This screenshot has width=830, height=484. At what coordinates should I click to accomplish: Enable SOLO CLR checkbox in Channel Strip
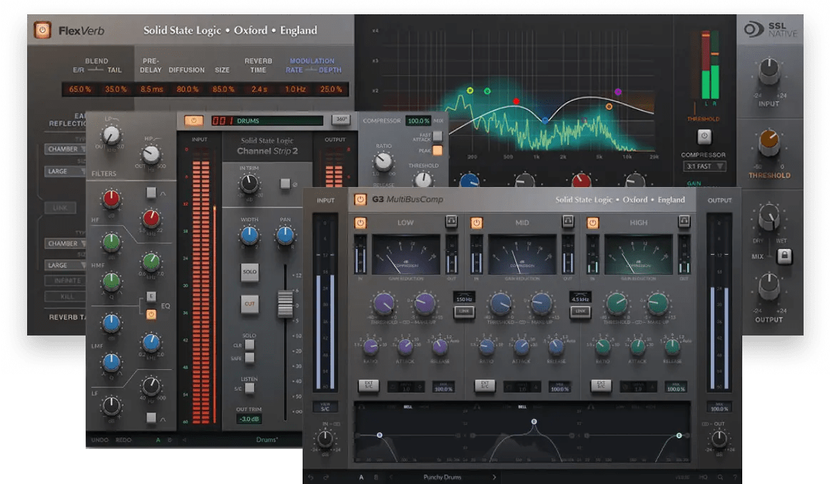pos(249,345)
